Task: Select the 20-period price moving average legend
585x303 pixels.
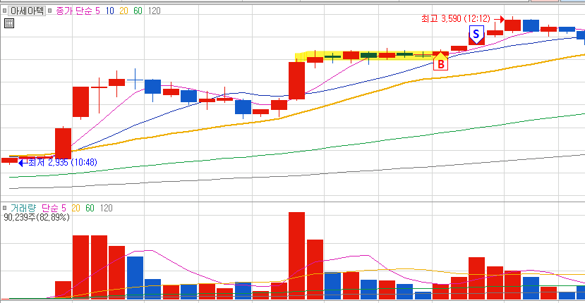Action: 124,11
